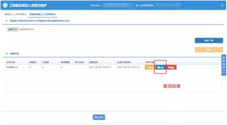This screenshot has height=125, width=227.
Task: Click the globe logo in the title bar
Action: tap(5, 5)
